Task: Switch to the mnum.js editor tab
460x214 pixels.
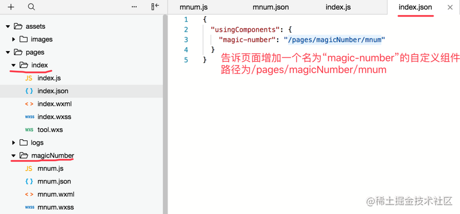Action: click(x=193, y=7)
